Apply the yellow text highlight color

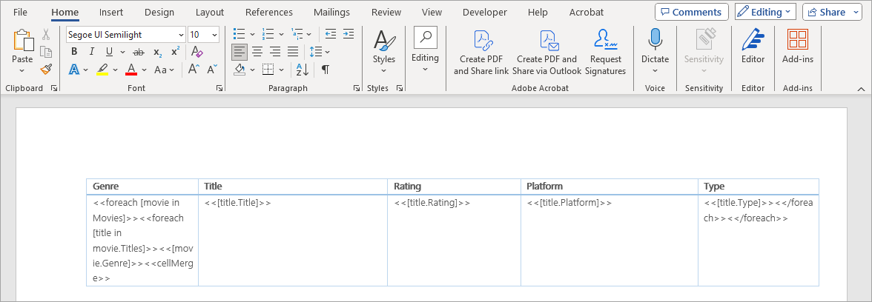102,70
